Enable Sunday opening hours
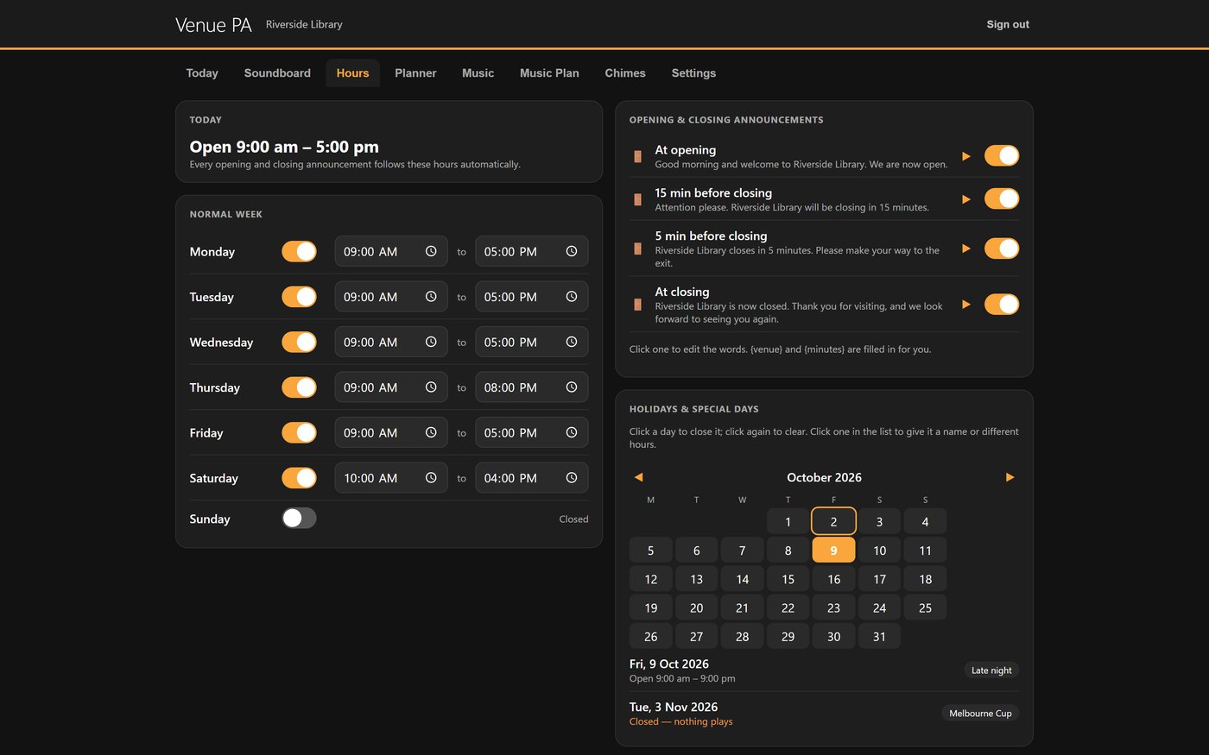Screen dimensions: 1209x755 [x=299, y=518]
